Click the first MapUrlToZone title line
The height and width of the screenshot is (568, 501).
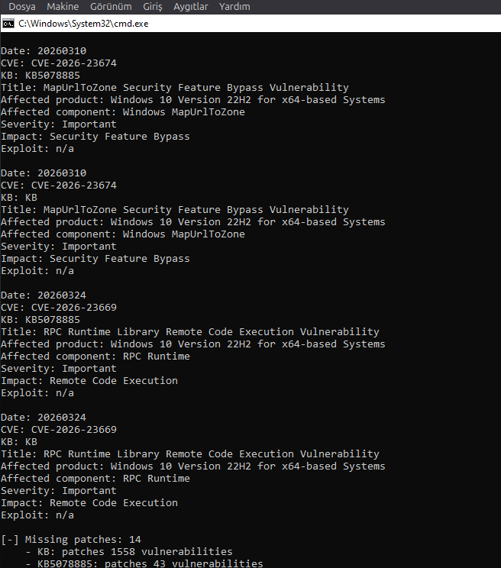tap(175, 88)
